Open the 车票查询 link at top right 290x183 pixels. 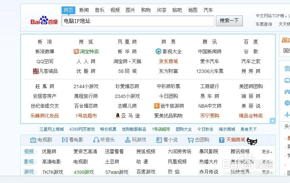(x=264, y=24)
